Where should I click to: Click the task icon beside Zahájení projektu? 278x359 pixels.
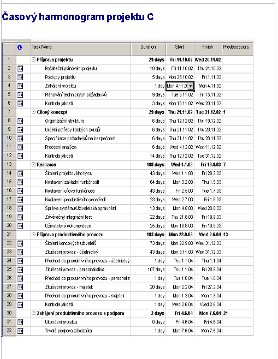click(20, 86)
